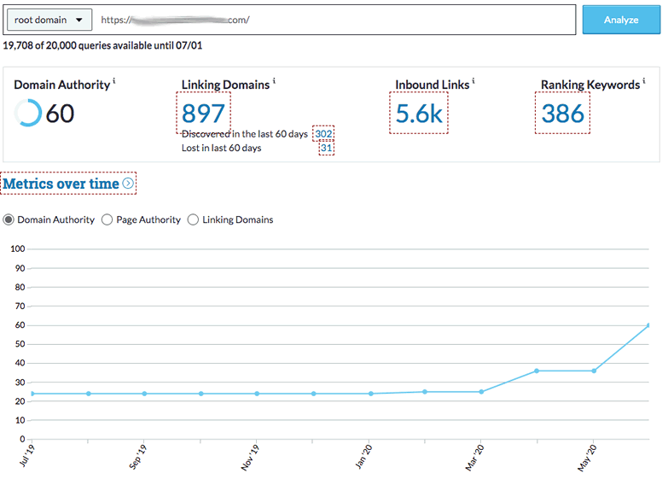This screenshot has width=668, height=479.
Task: Open the 386 ranking keywords link
Action: pos(563,113)
